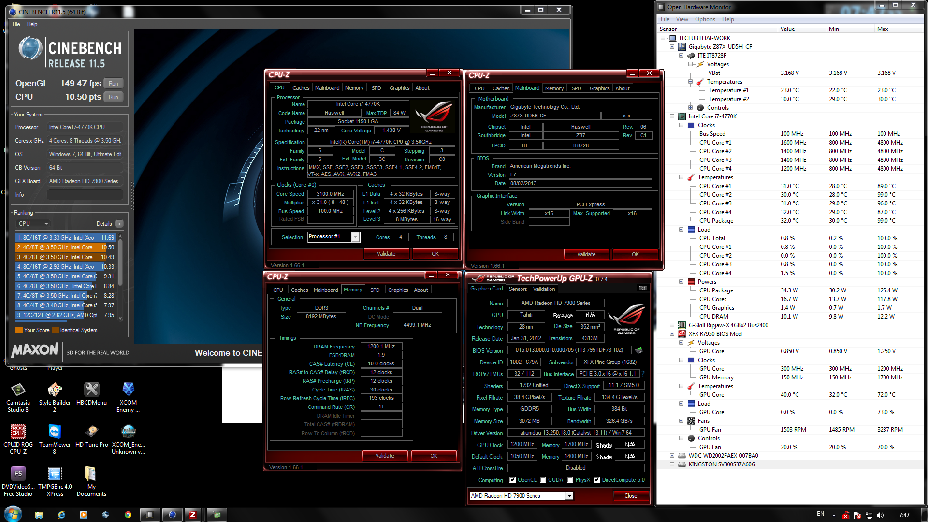Click the GPU-Z screenshot camera icon
The image size is (928, 522).
[x=643, y=288]
